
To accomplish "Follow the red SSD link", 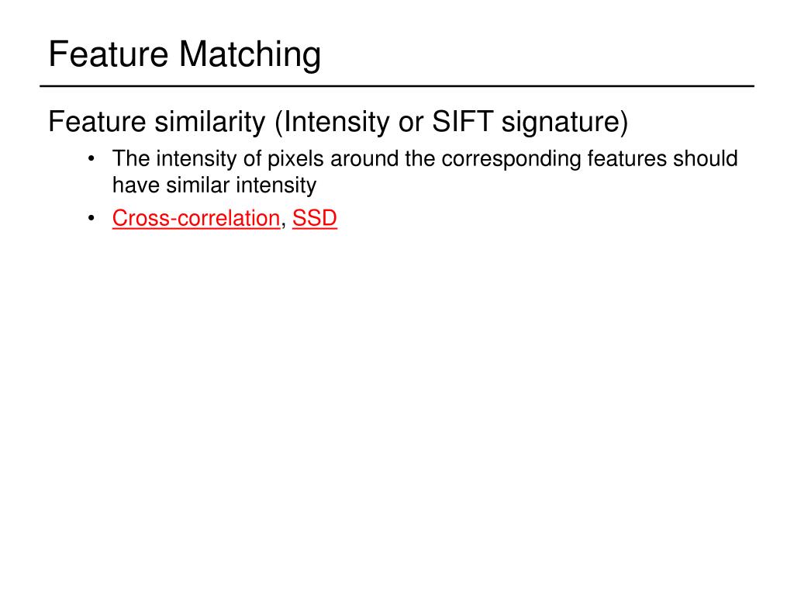I will (315, 218).
